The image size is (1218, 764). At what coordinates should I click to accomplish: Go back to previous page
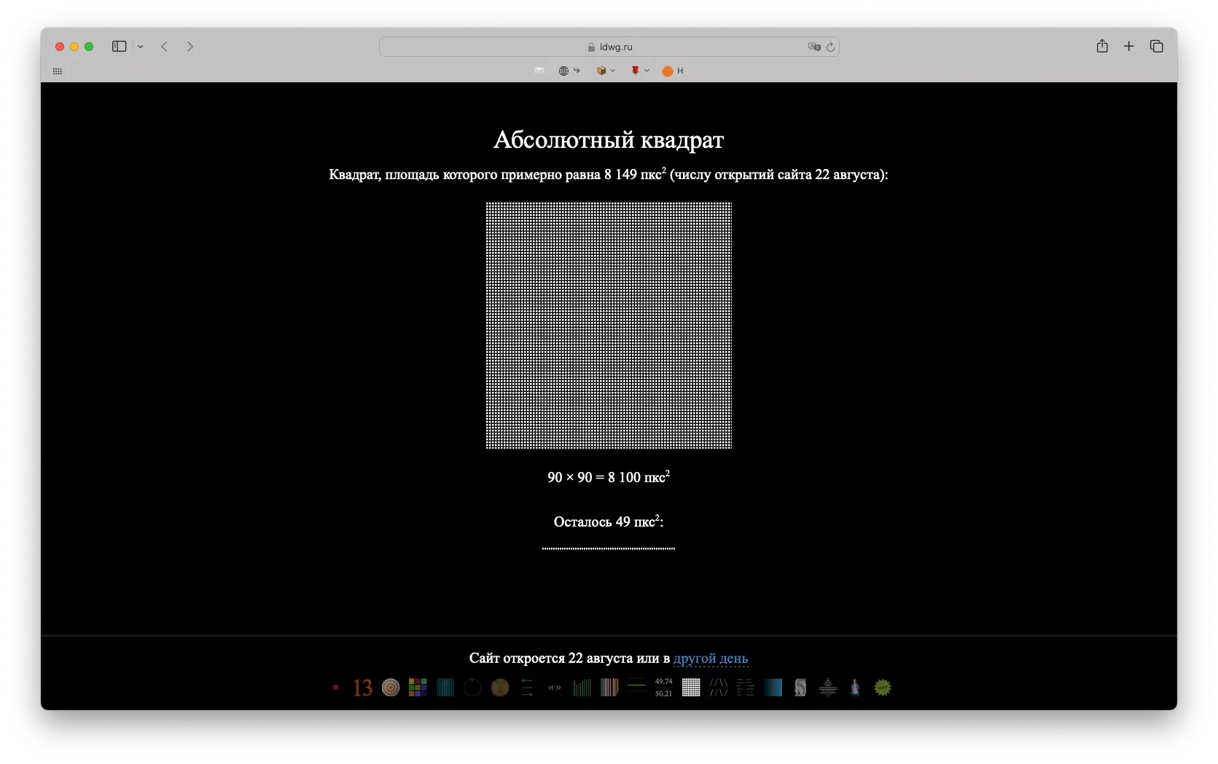tap(165, 46)
